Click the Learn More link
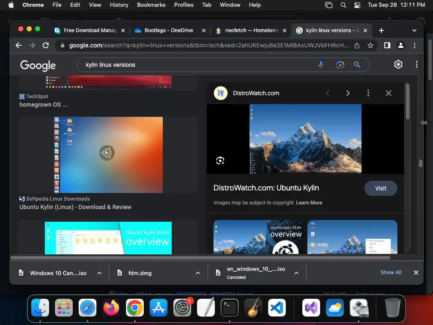 click(309, 203)
